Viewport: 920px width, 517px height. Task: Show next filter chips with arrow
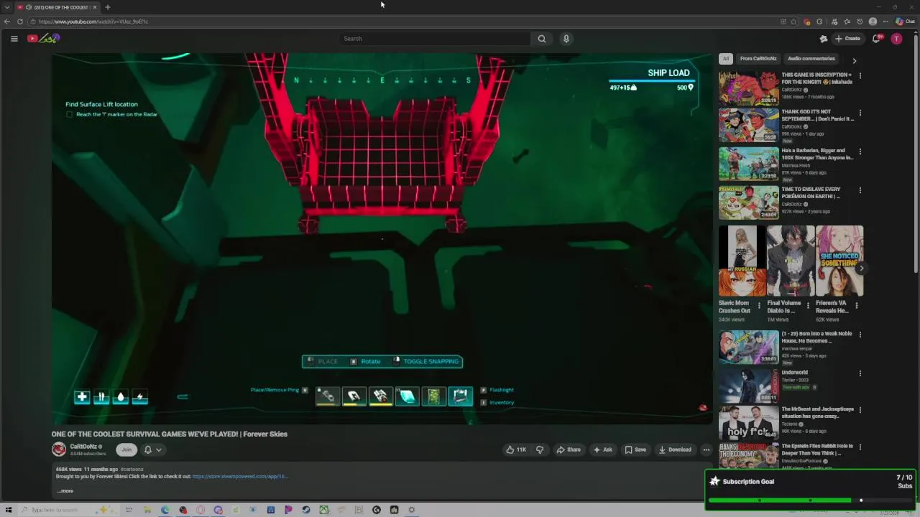pos(854,61)
